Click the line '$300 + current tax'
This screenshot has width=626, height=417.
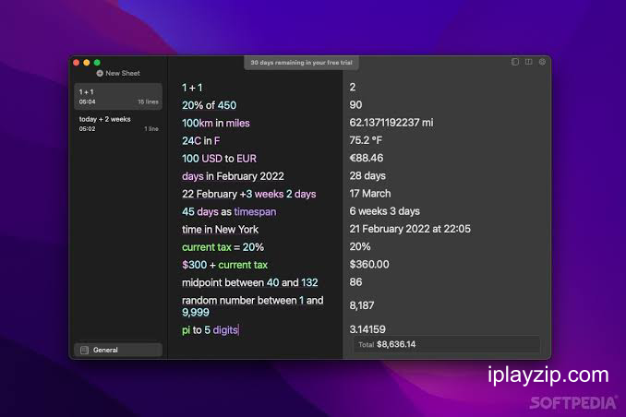(224, 265)
